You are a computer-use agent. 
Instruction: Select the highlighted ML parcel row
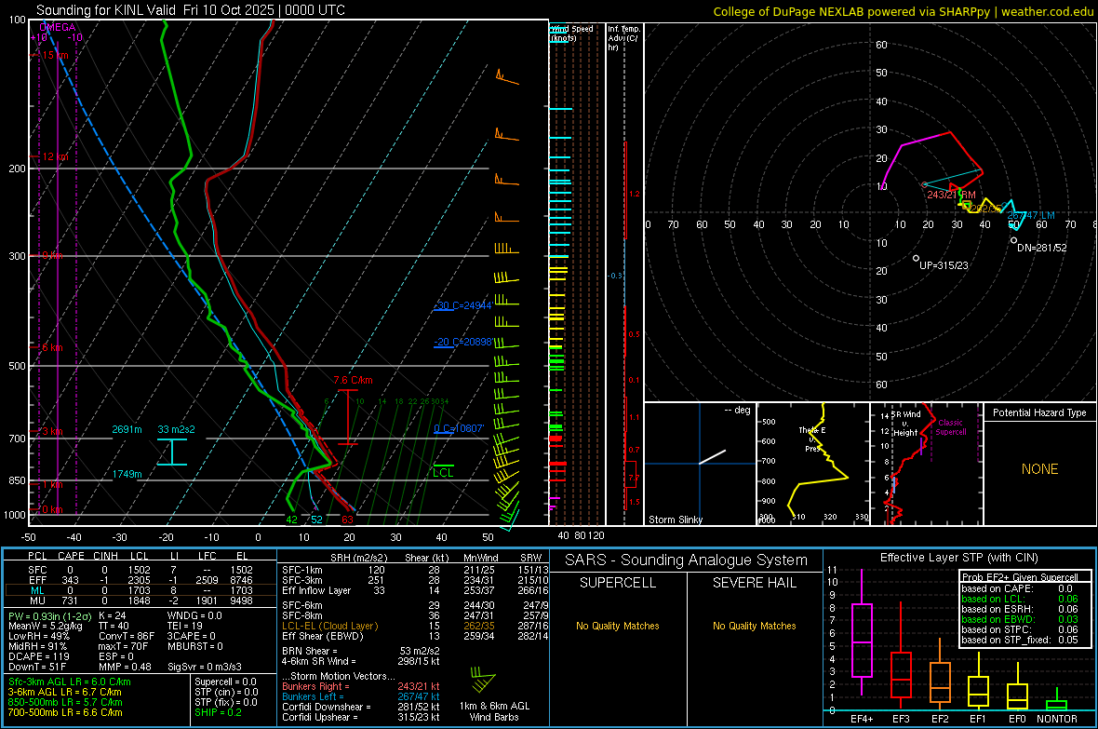click(x=141, y=590)
